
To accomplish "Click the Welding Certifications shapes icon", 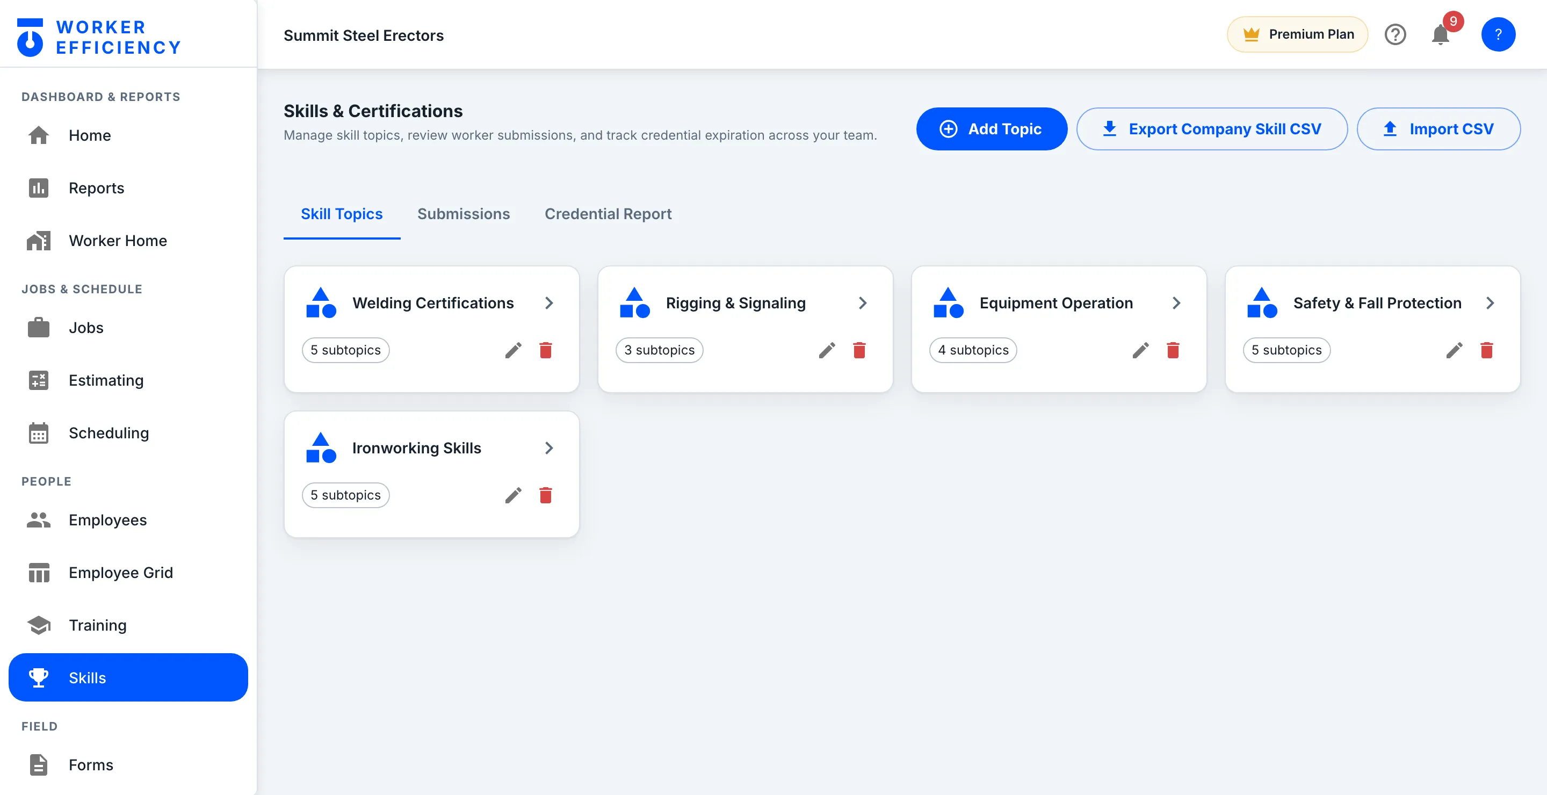I will point(321,302).
